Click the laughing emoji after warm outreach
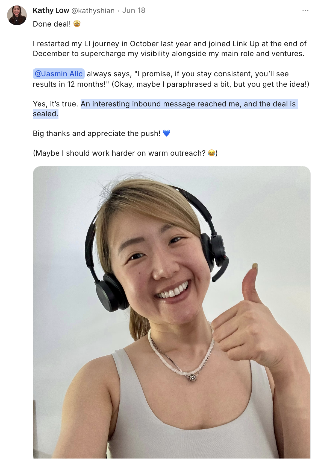The width and height of the screenshot is (318, 464). pos(211,153)
